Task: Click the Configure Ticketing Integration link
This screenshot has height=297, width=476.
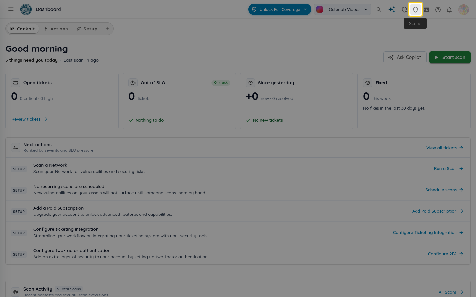Action: [428, 233]
